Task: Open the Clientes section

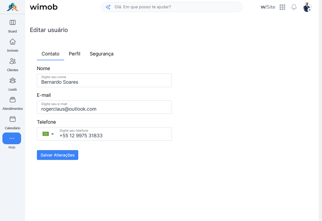Action: coord(13,65)
